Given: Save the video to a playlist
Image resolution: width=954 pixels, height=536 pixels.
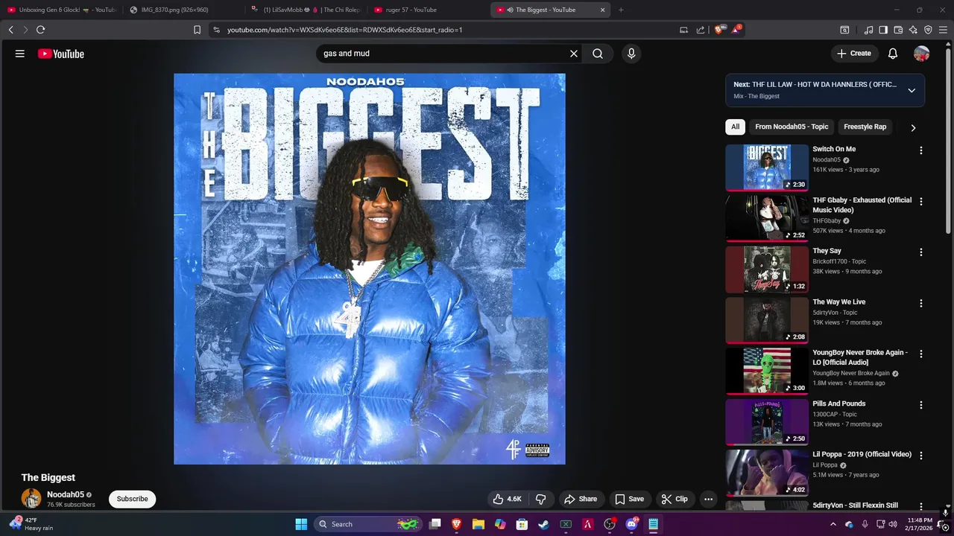Looking at the screenshot, I should (629, 499).
